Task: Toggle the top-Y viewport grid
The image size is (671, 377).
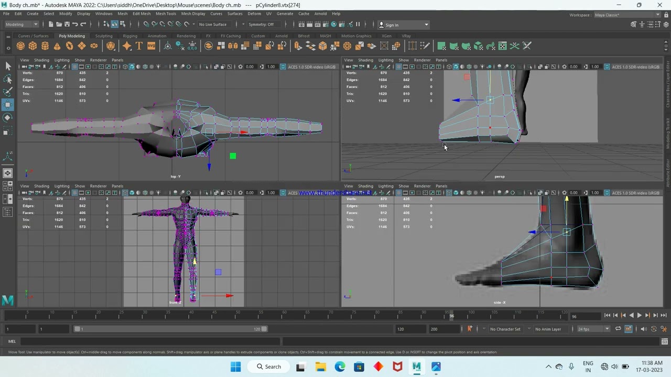Action: click(x=75, y=66)
